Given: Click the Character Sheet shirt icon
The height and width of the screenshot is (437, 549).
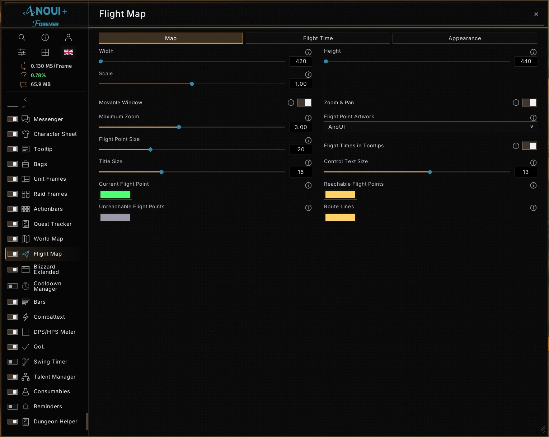Looking at the screenshot, I should pos(25,134).
